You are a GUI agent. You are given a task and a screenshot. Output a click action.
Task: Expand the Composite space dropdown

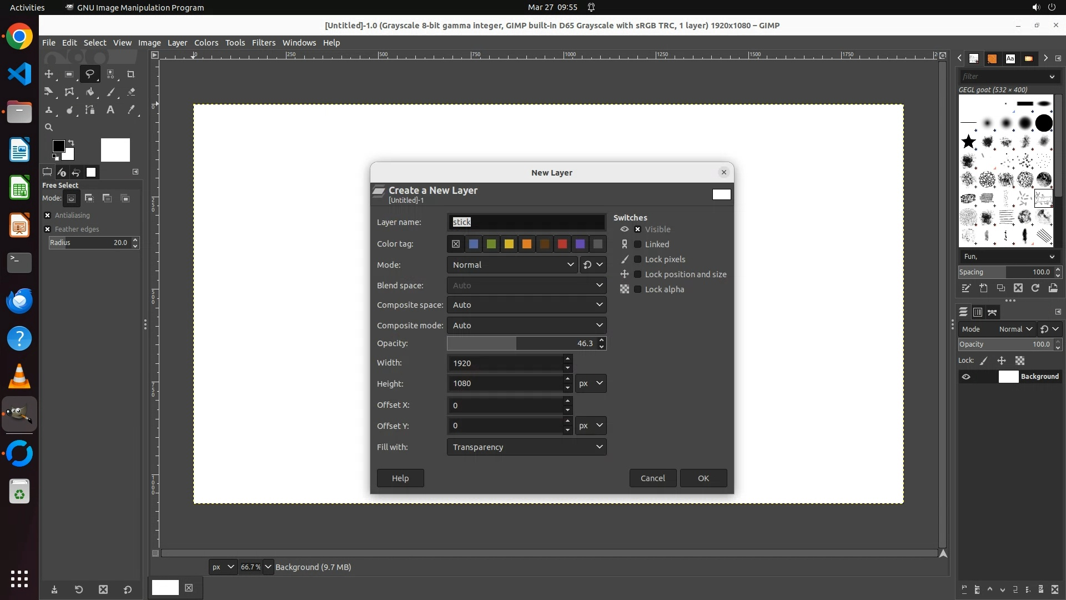[526, 305]
